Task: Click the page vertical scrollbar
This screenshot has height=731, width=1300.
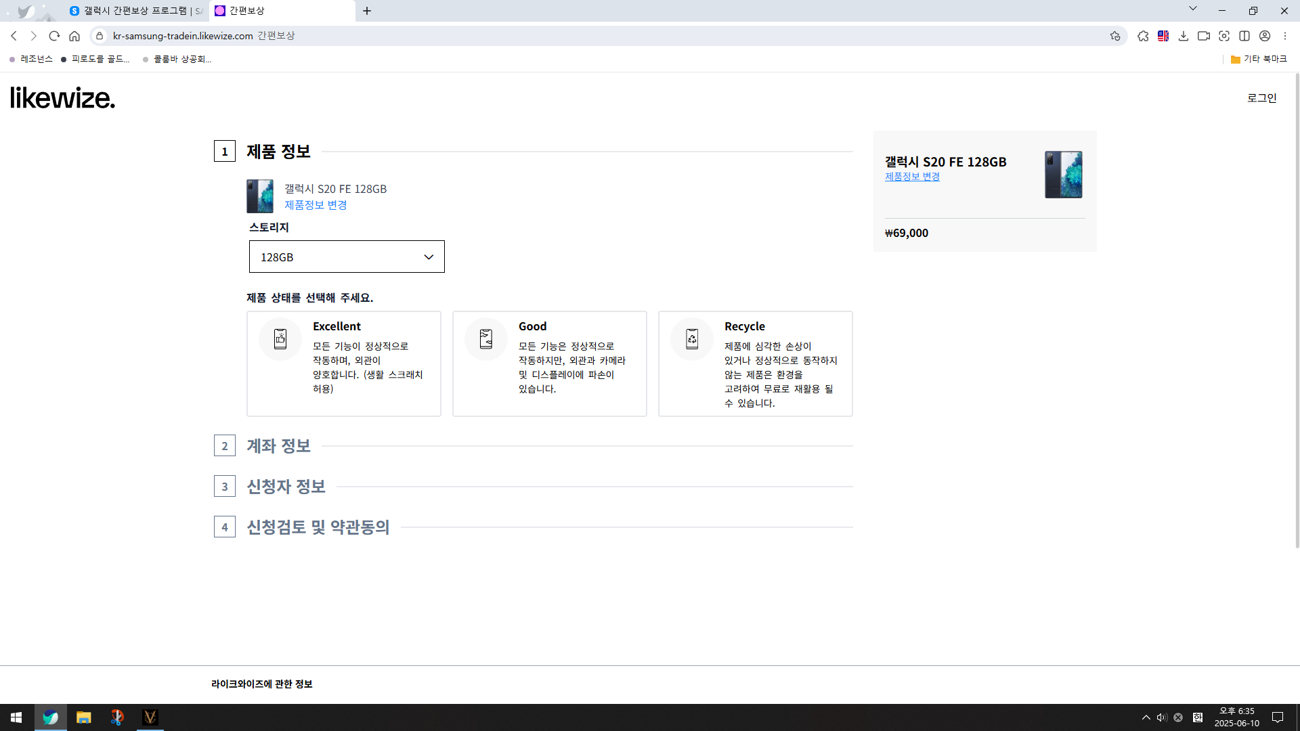Action: [x=1296, y=311]
